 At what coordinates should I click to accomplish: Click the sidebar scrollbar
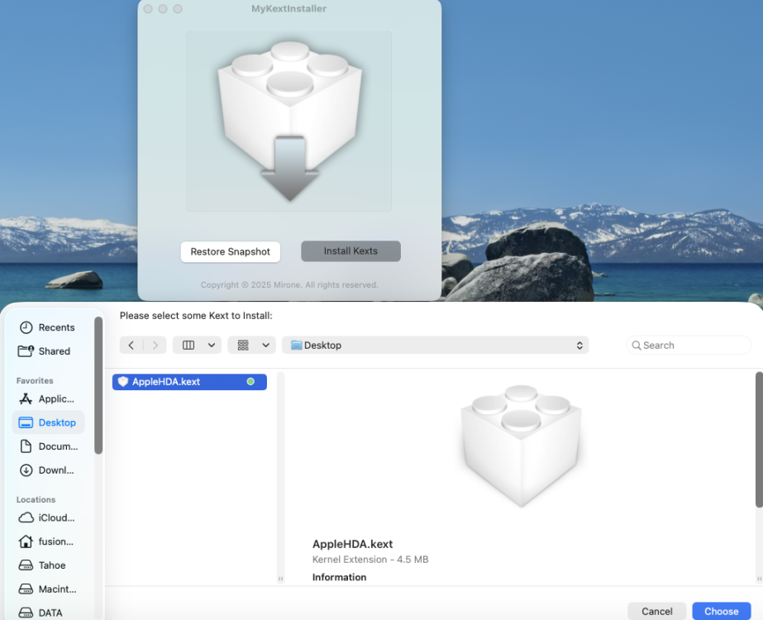pyautogui.click(x=98, y=385)
